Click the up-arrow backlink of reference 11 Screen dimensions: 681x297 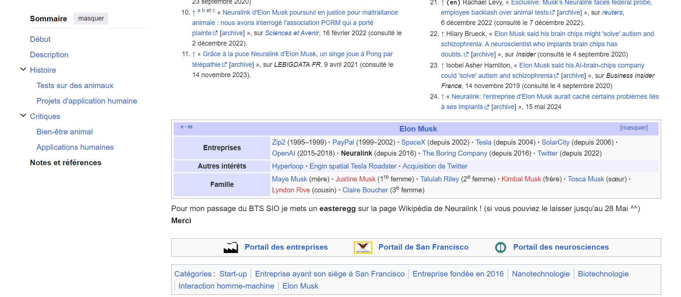coord(194,54)
